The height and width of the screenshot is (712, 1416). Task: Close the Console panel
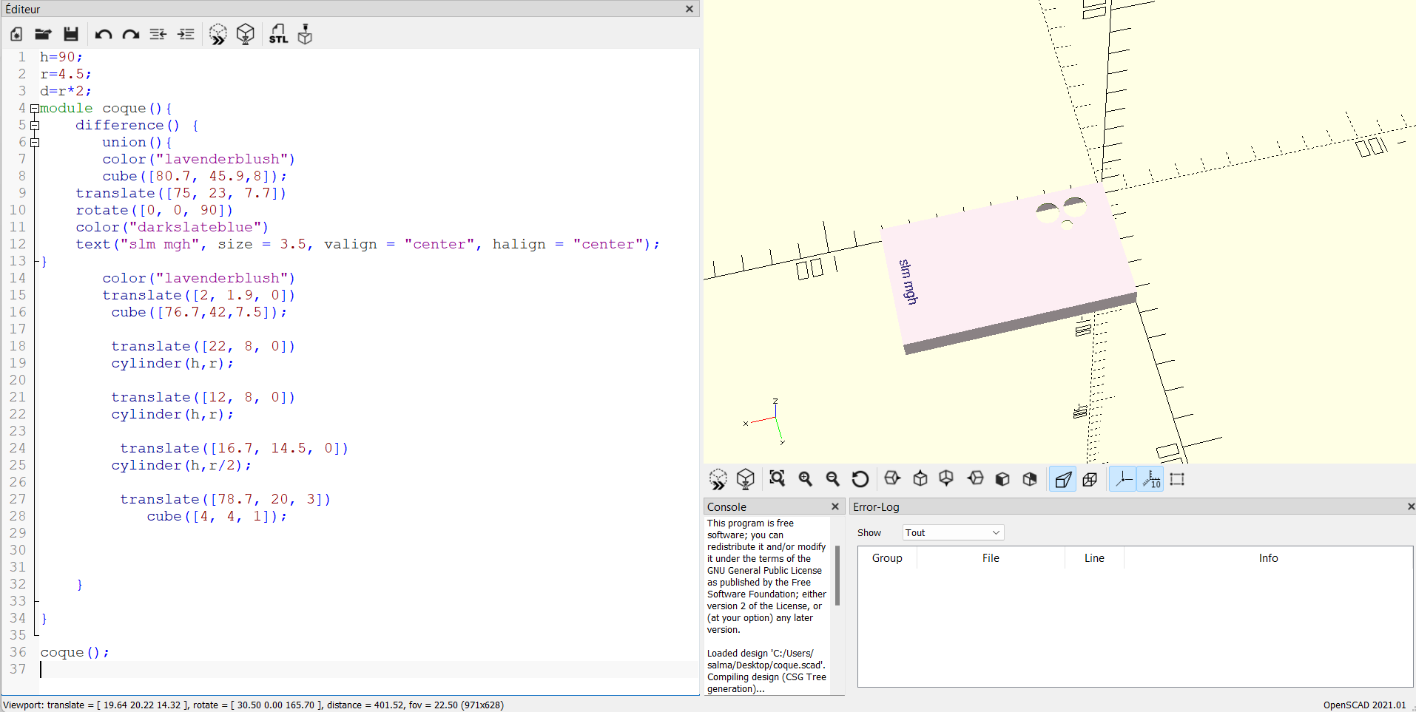pyautogui.click(x=835, y=506)
